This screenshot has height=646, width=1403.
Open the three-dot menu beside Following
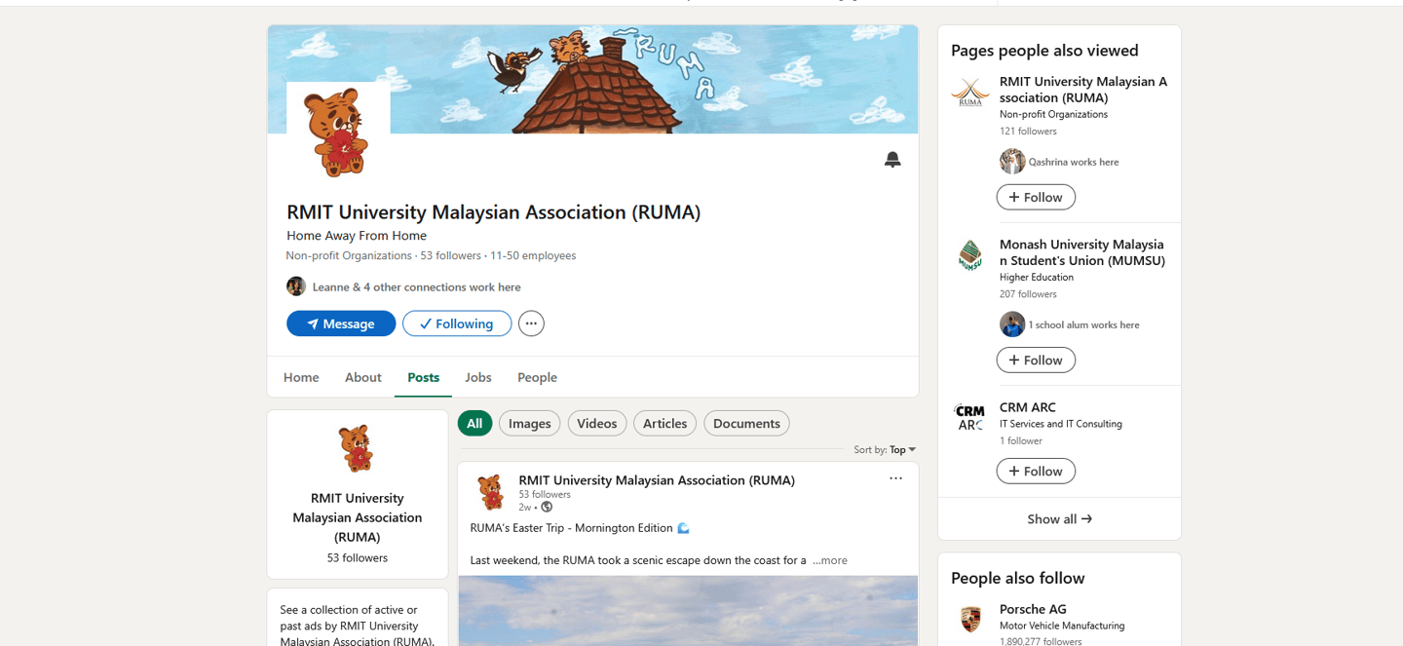[531, 323]
